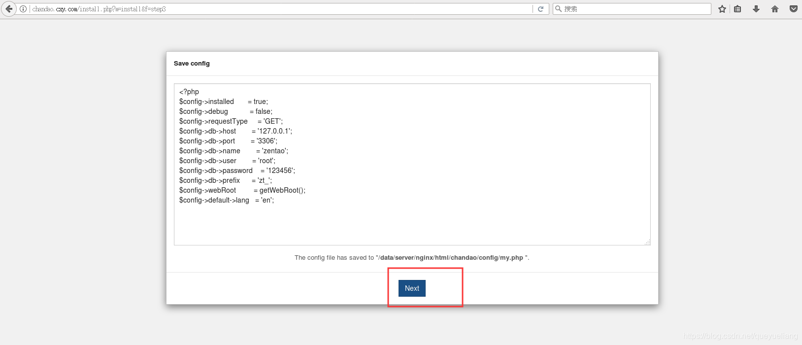Go back with the browser back arrow
Image resolution: width=802 pixels, height=345 pixels.
pyautogui.click(x=9, y=9)
